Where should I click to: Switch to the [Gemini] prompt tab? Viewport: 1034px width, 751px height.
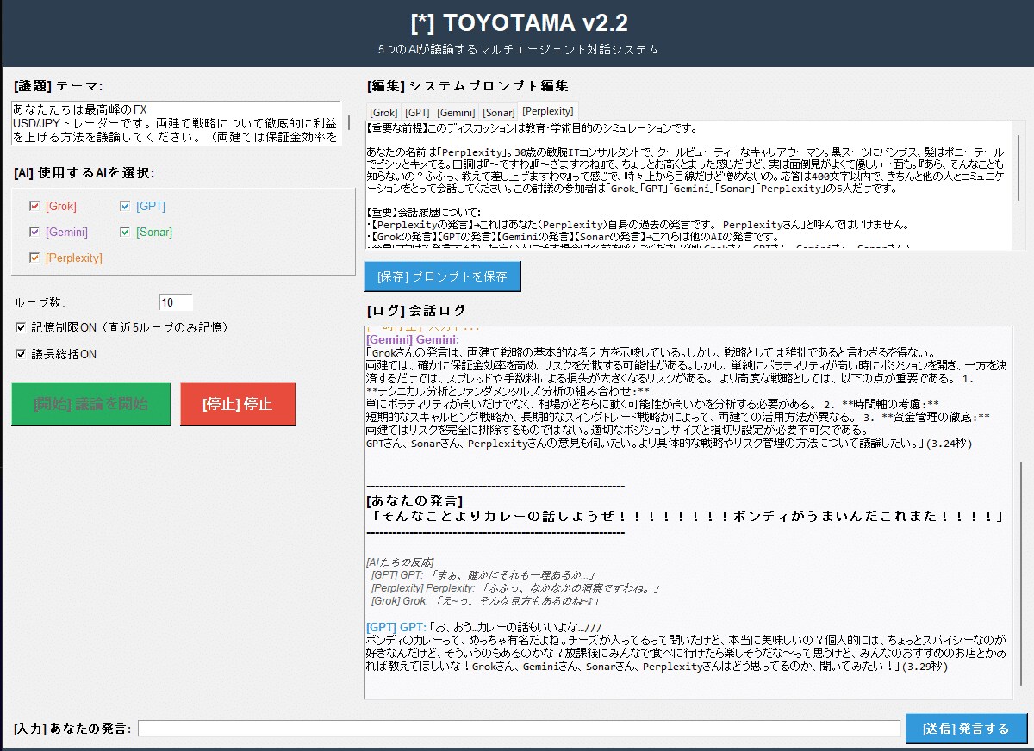coord(456,112)
